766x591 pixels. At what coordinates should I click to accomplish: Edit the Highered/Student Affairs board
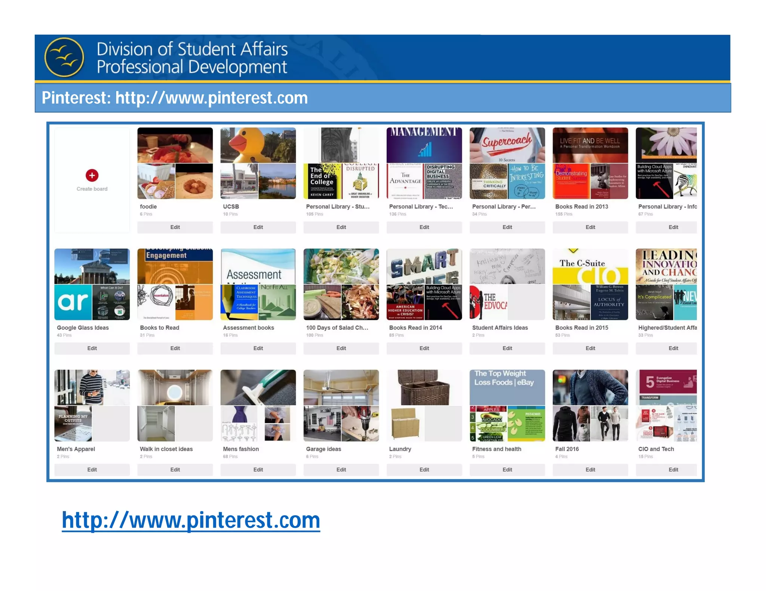(x=666, y=348)
